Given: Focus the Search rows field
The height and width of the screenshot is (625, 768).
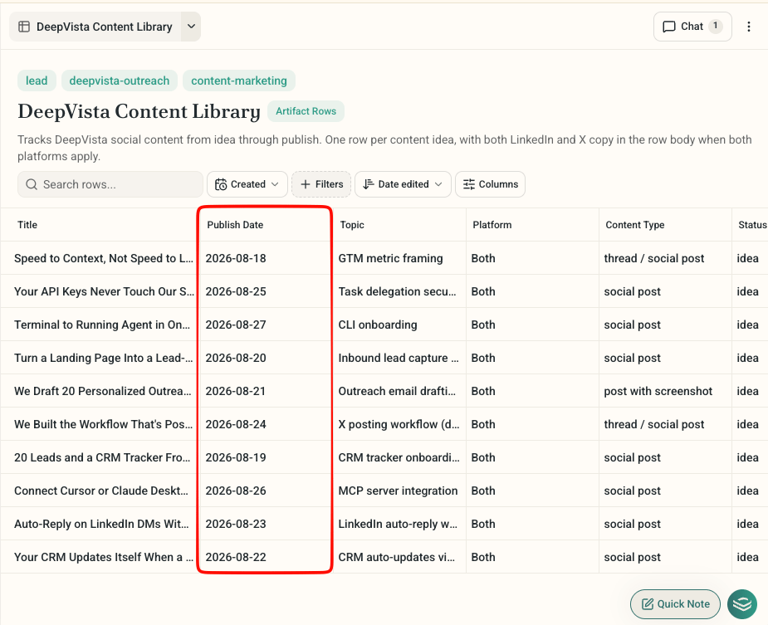Looking at the screenshot, I should tap(110, 184).
